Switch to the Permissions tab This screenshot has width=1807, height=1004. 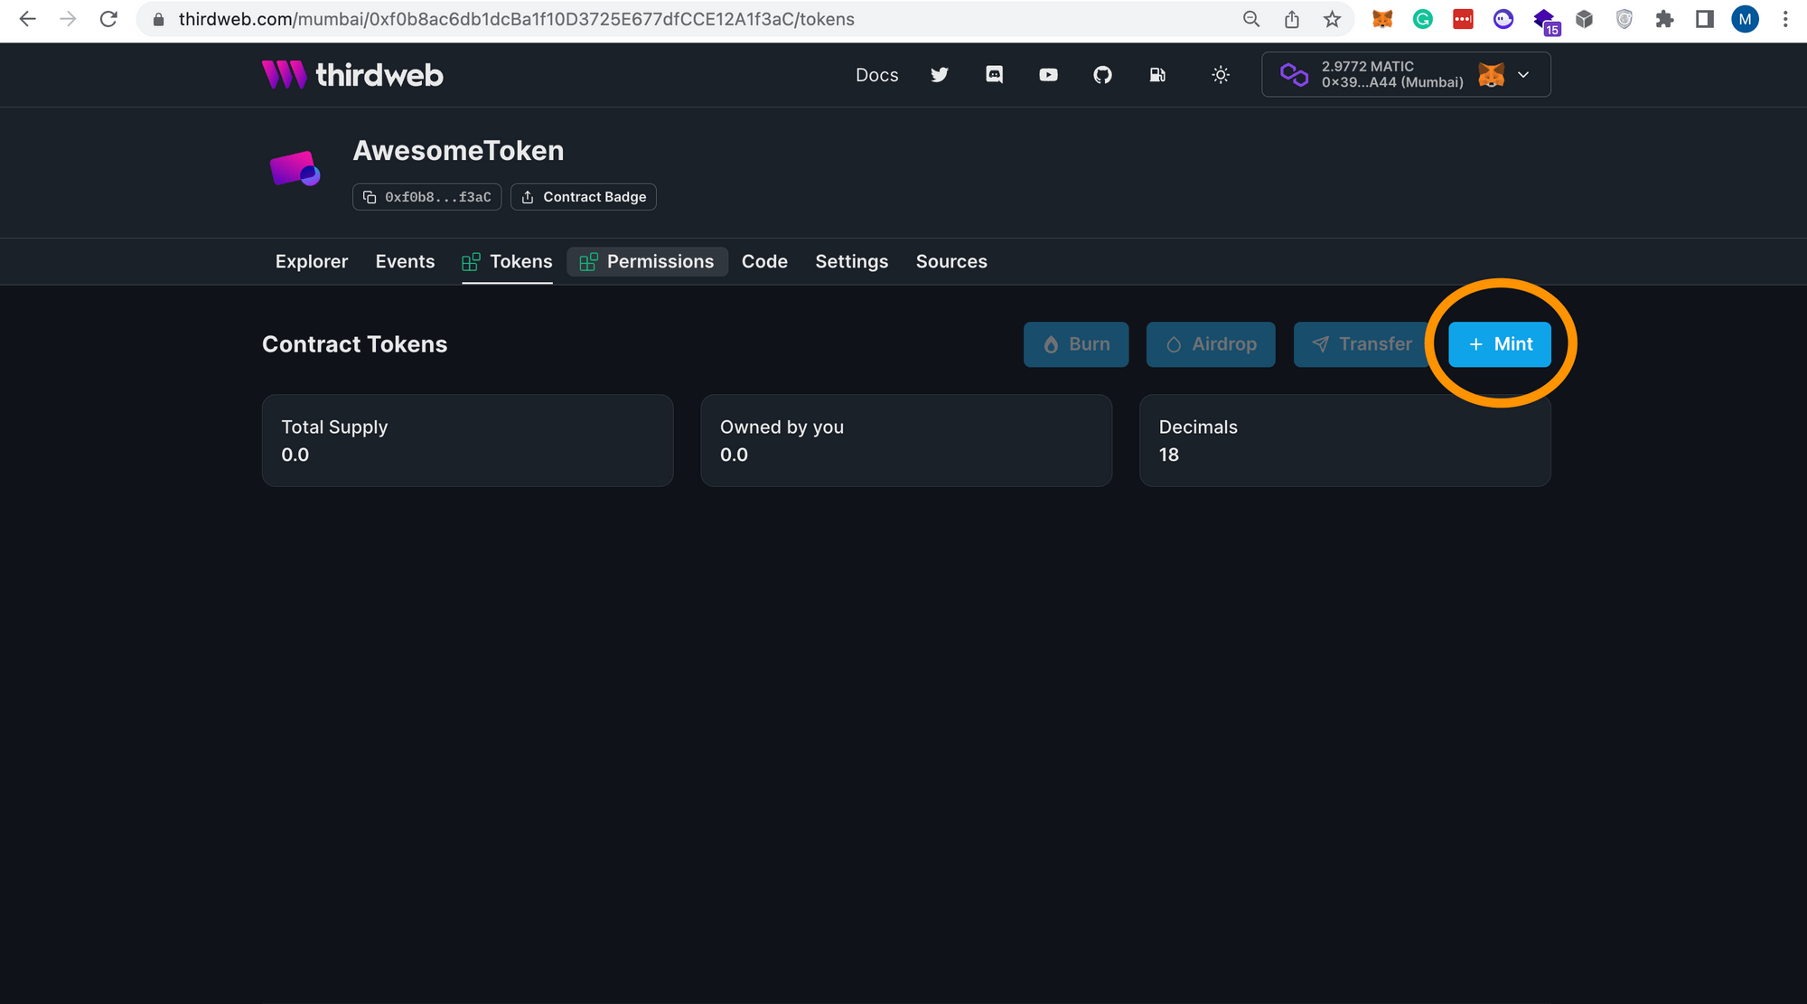click(647, 261)
